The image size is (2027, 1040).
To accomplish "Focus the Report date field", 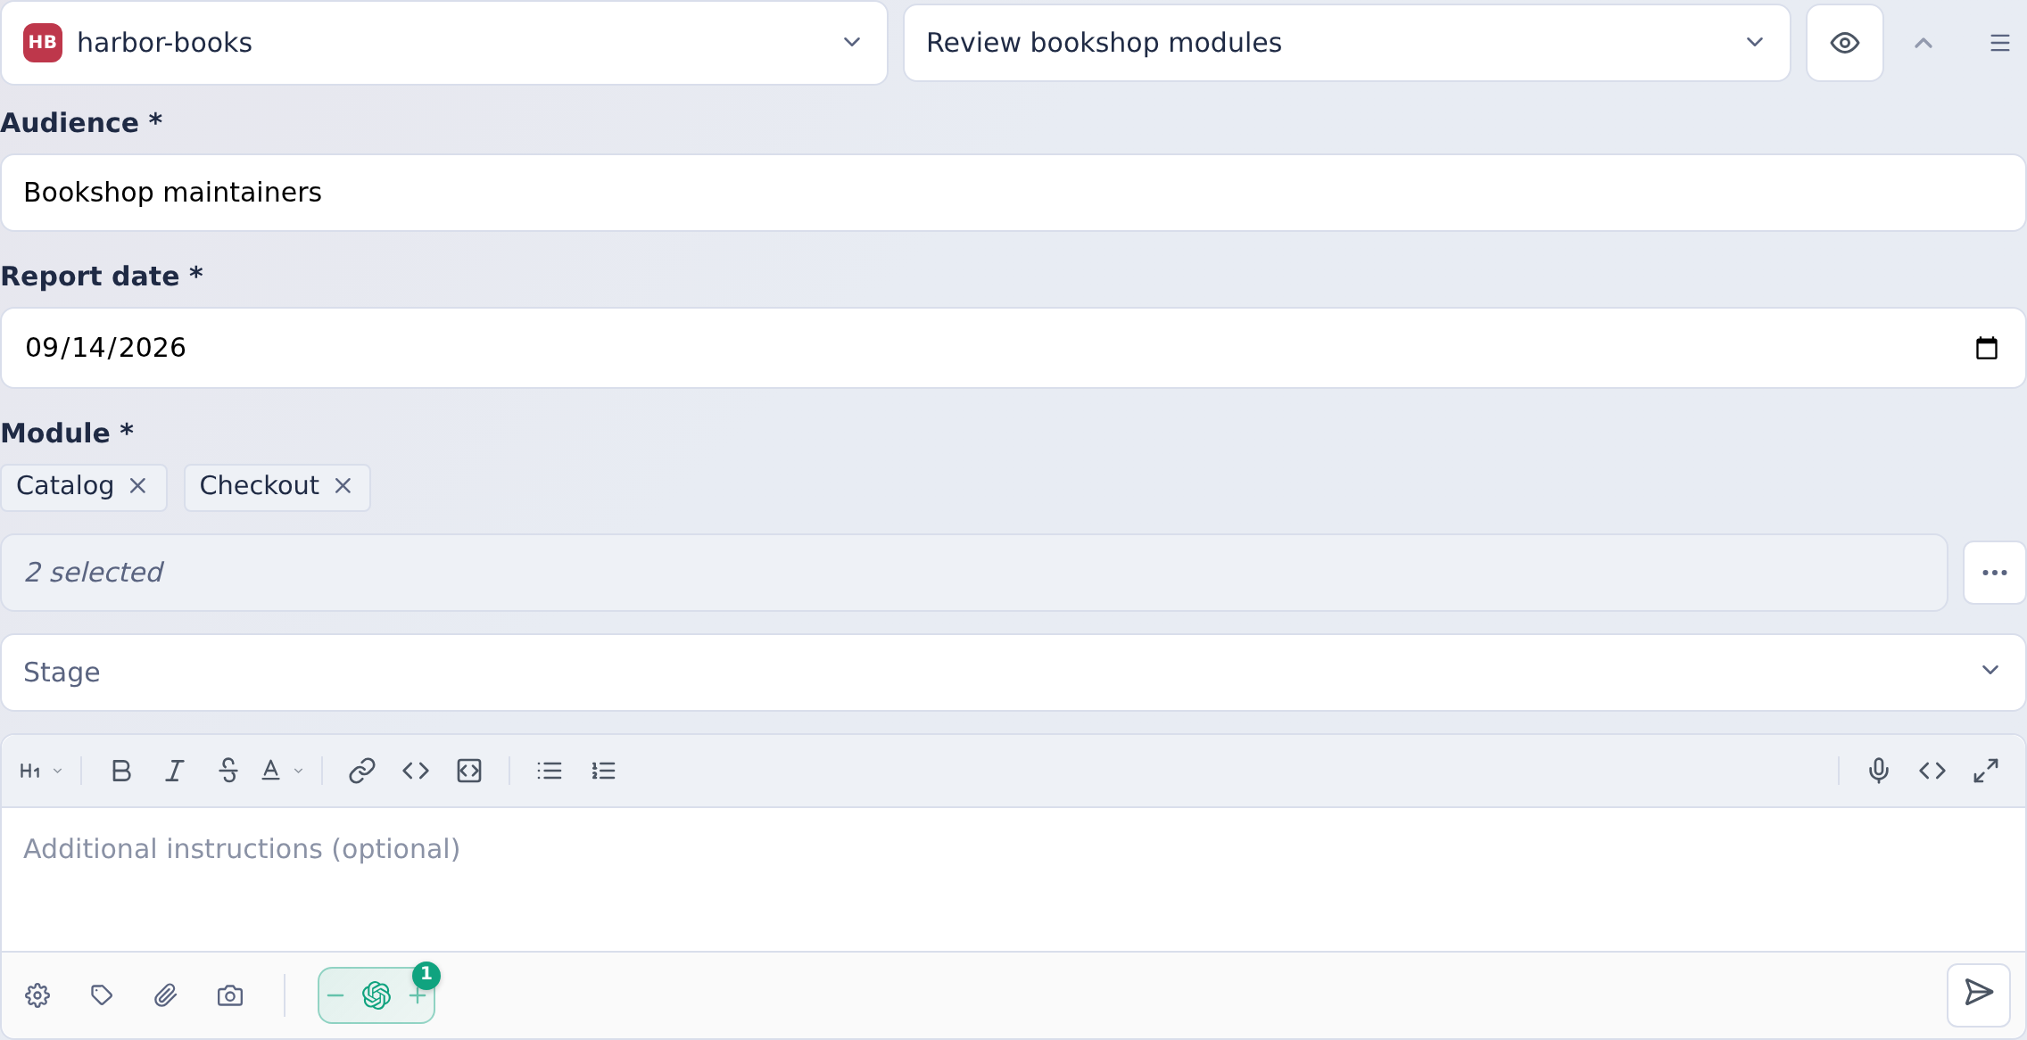I will coord(1013,348).
